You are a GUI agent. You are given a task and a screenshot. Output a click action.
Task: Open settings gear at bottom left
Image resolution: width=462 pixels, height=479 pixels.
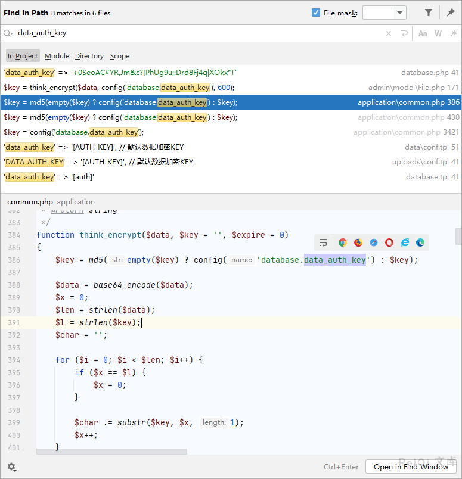(11, 467)
